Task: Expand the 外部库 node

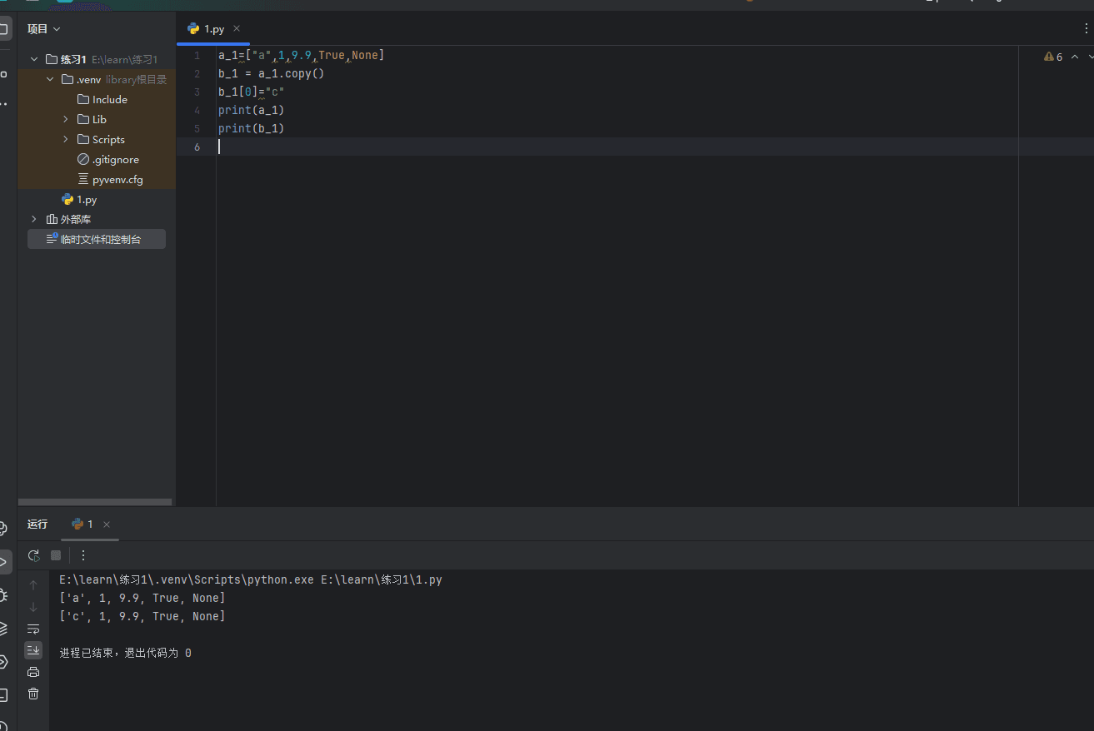Action: (34, 220)
